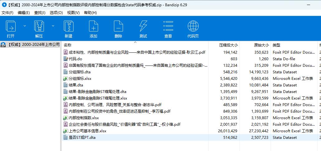Select the 内部控制指数.xlsx file name
The width and height of the screenshot is (321, 151).
tap(84, 118)
